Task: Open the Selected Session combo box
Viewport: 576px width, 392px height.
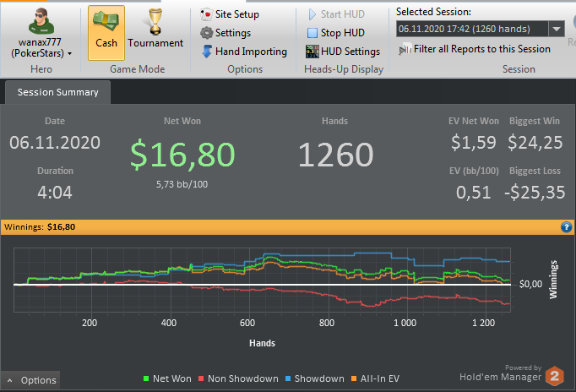Action: coord(480,29)
